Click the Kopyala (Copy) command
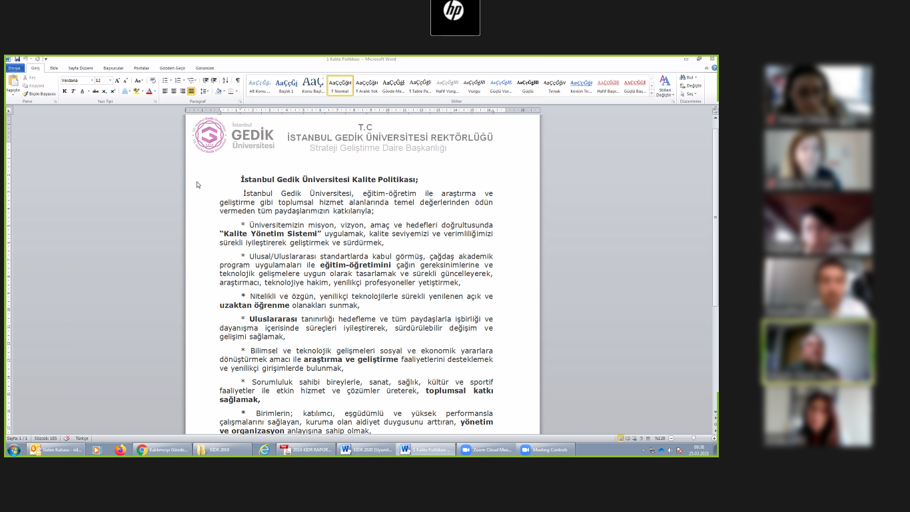The width and height of the screenshot is (910, 512). 33,86
